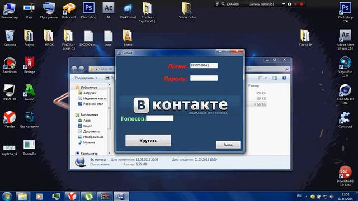
Task: Open the HACK folder on desktop
Action: click(49, 38)
